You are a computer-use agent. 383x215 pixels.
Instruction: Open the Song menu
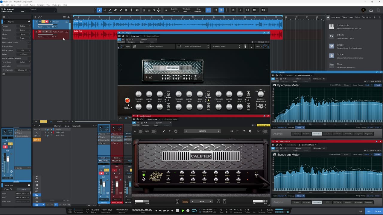(x=13, y=5)
